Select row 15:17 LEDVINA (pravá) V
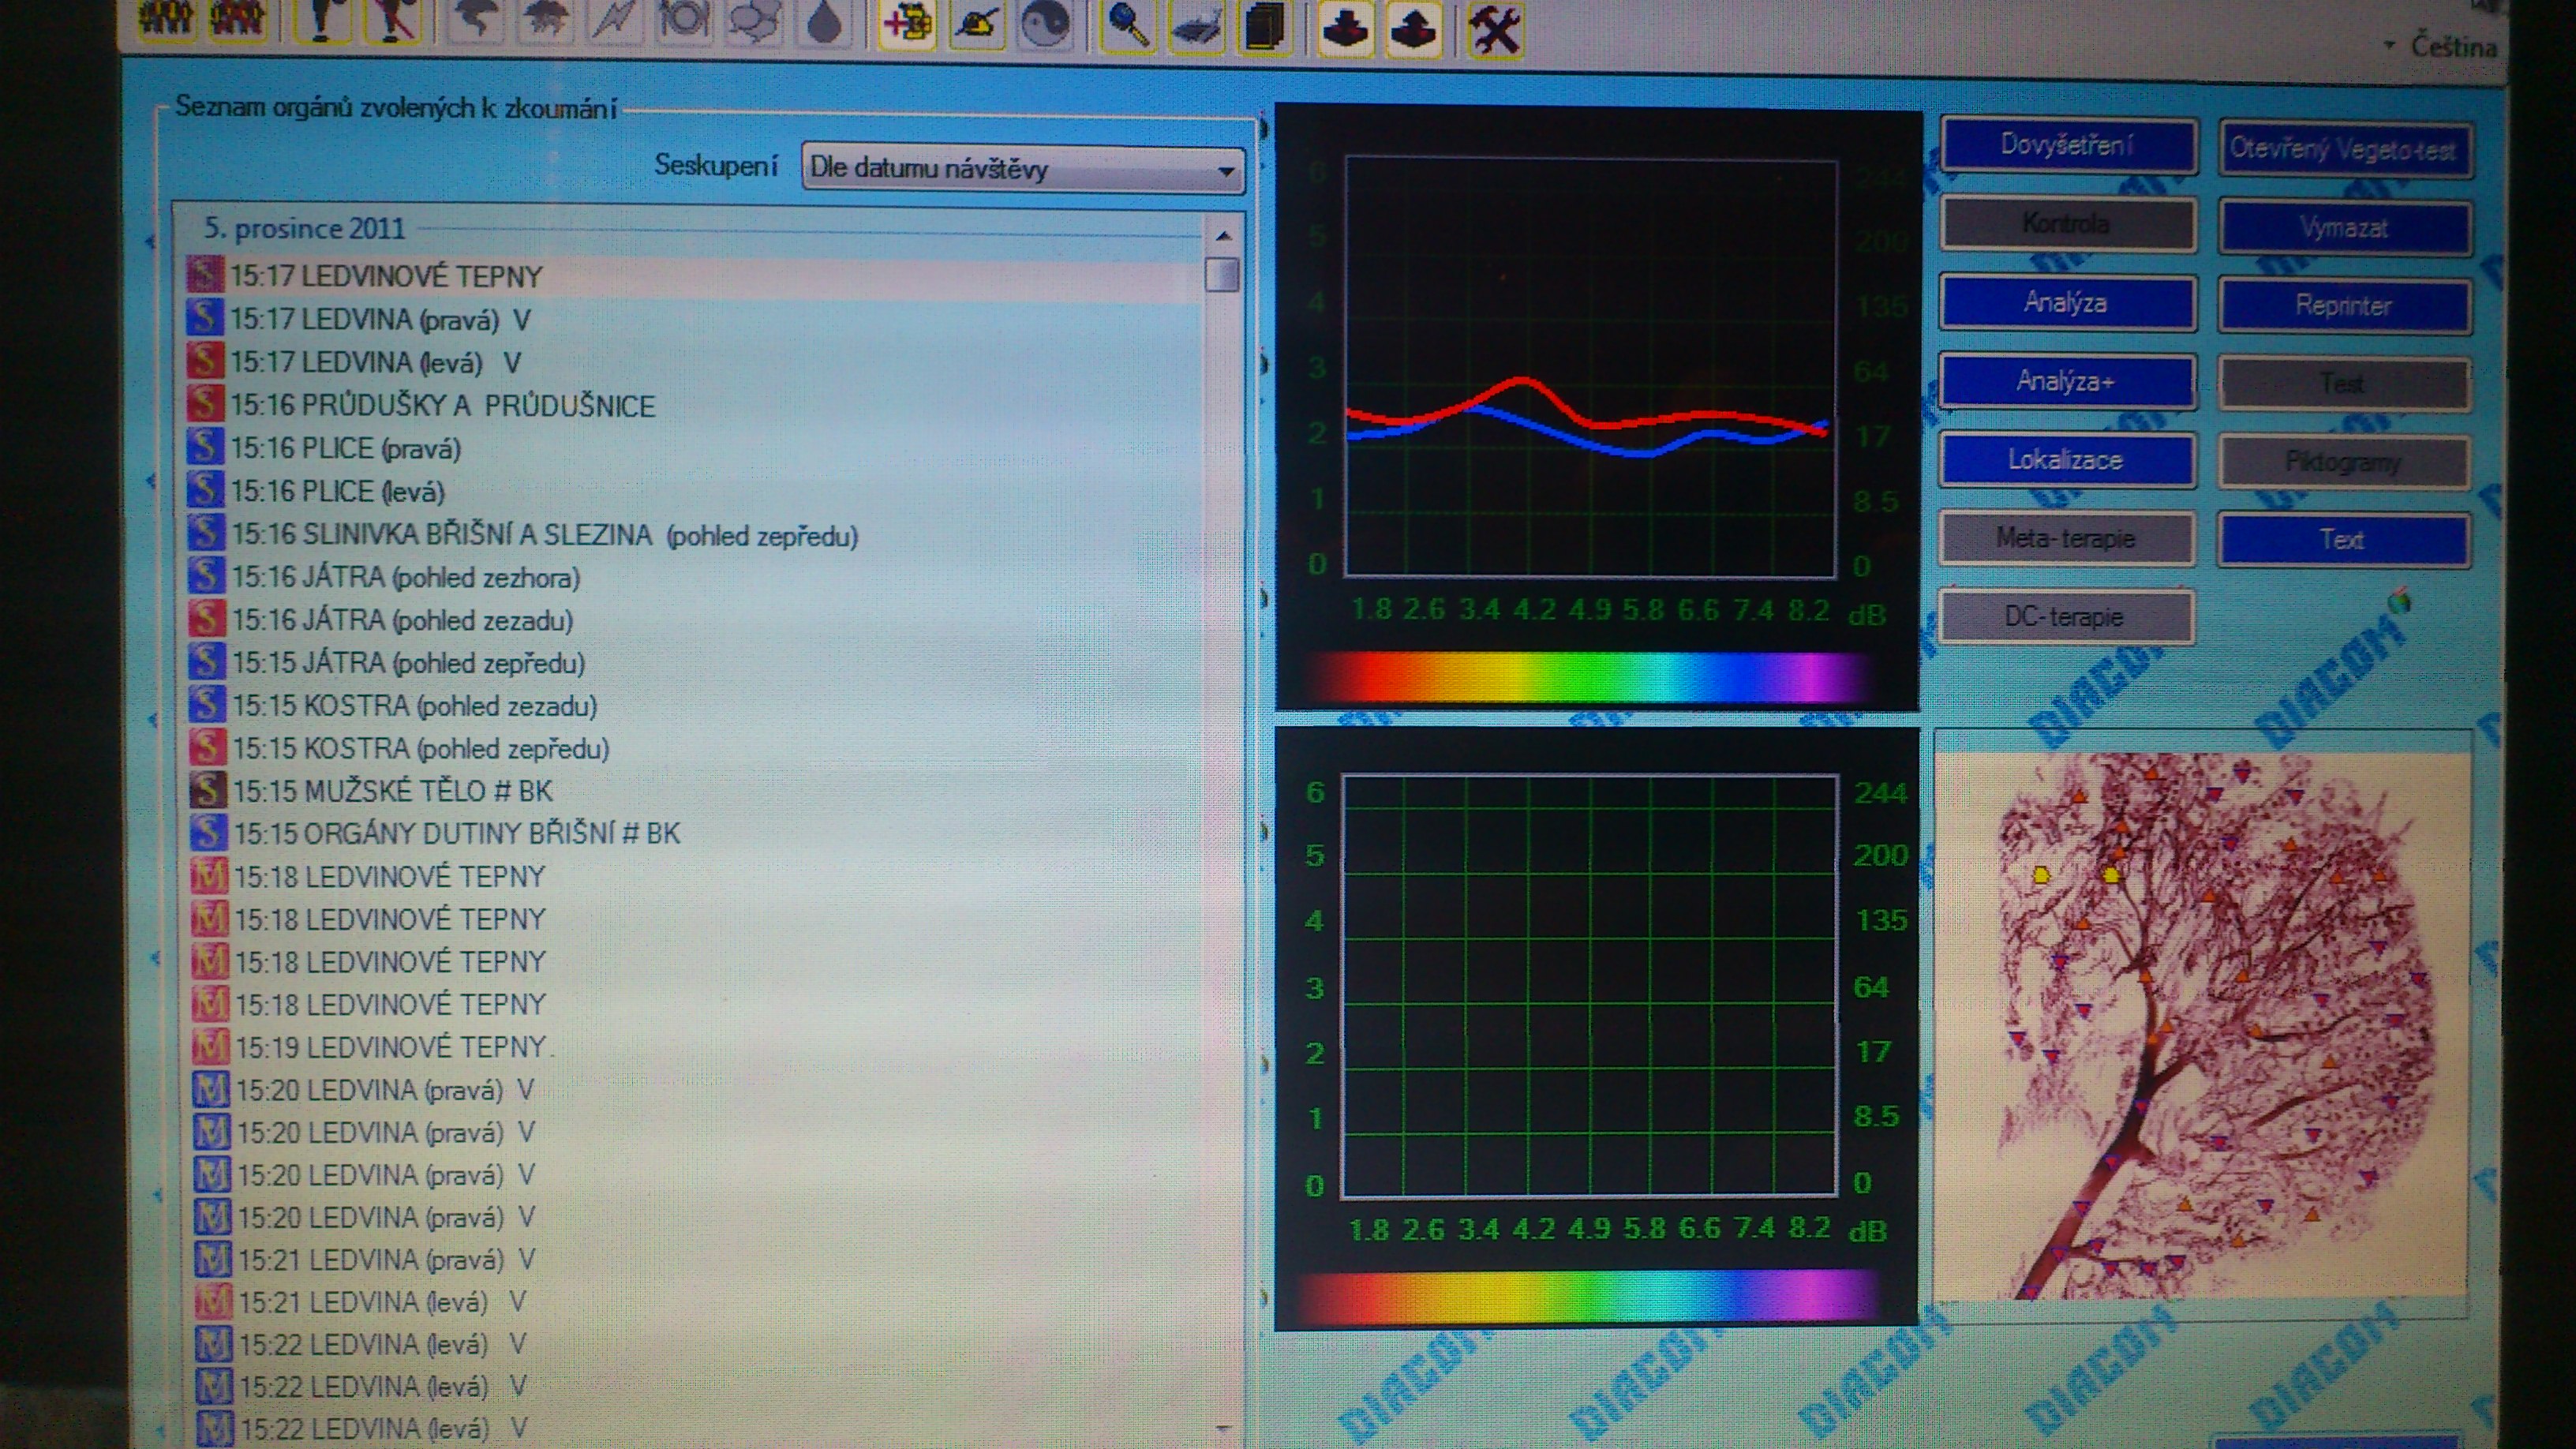 pos(694,320)
